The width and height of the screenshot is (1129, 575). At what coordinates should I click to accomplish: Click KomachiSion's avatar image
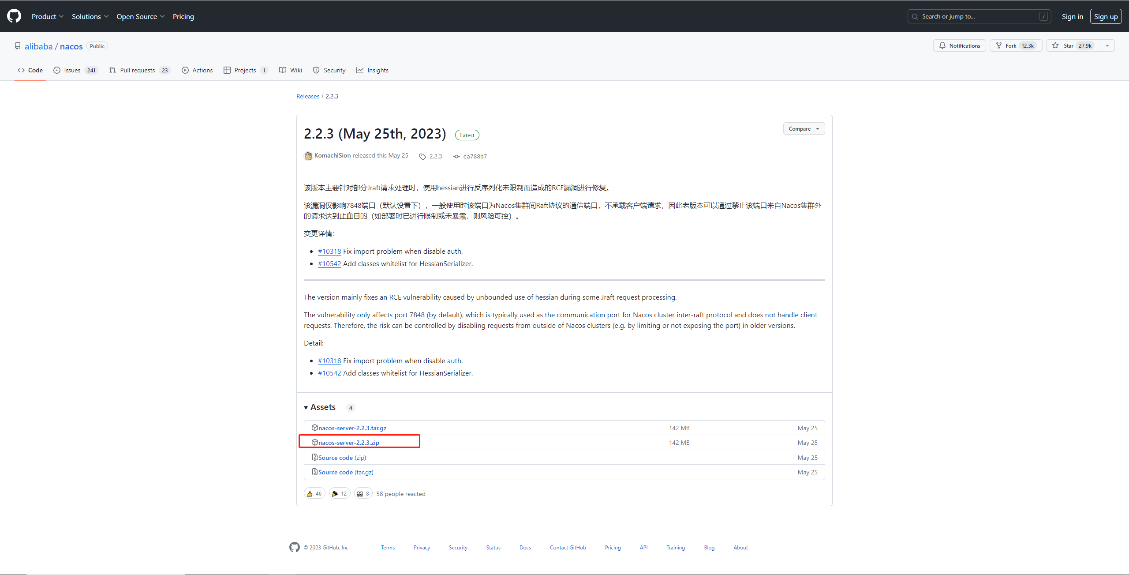308,156
